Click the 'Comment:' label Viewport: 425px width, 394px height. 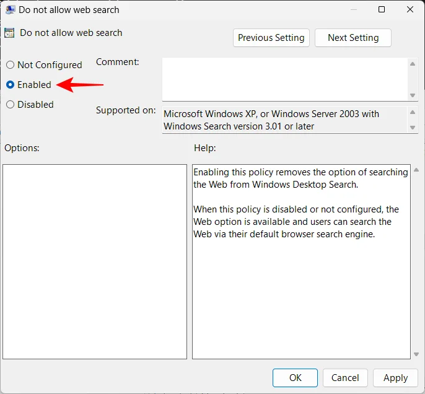click(117, 62)
